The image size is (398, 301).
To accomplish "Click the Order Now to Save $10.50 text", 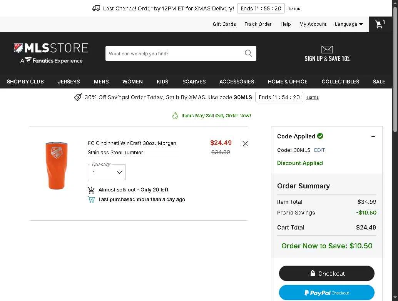I will 327,246.
